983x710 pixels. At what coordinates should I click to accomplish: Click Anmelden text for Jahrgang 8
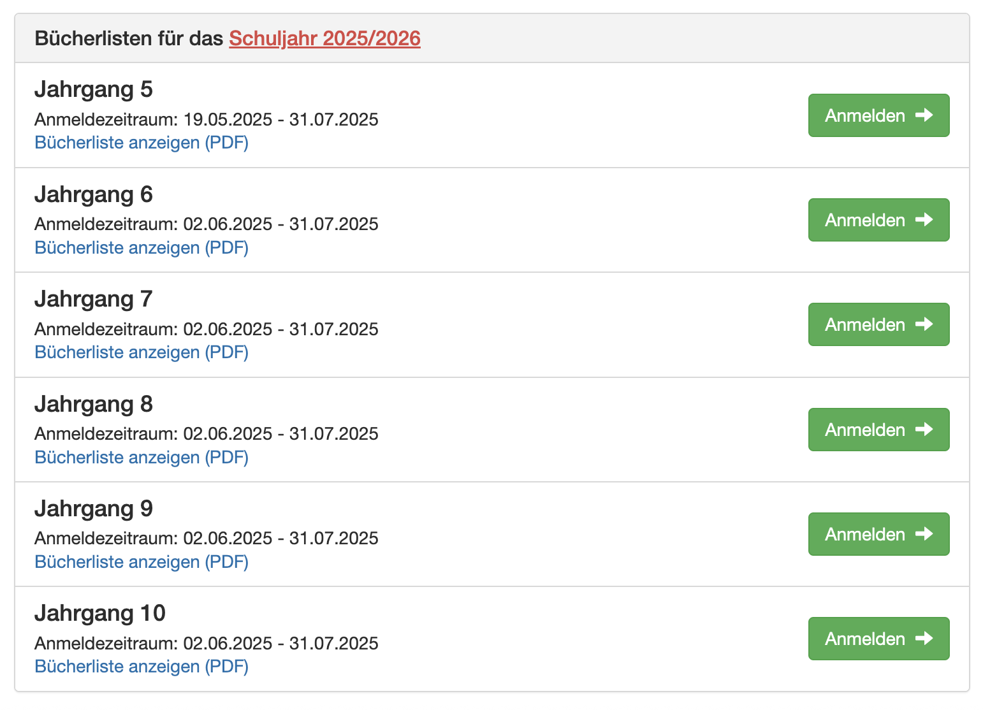[x=865, y=430]
